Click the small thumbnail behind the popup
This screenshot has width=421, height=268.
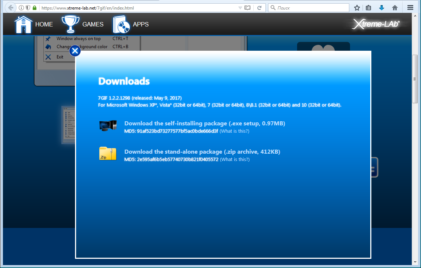pyautogui.click(x=68, y=125)
